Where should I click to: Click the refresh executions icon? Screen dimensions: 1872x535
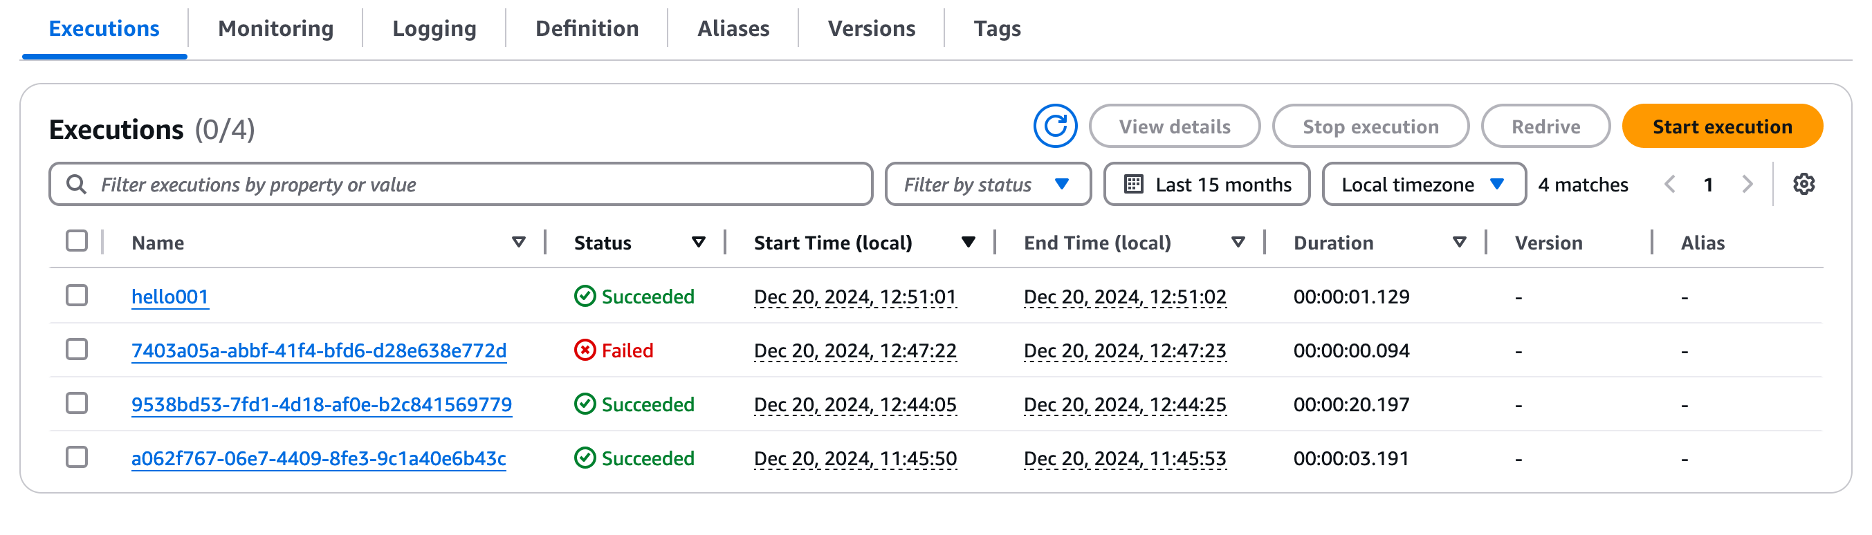point(1054,126)
